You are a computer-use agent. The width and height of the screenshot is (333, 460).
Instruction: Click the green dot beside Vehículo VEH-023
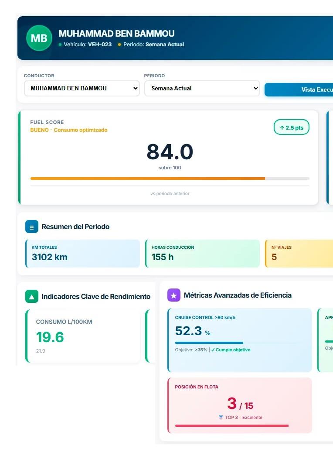coord(60,45)
